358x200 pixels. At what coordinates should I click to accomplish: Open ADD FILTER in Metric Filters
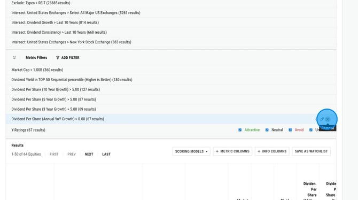68,58
